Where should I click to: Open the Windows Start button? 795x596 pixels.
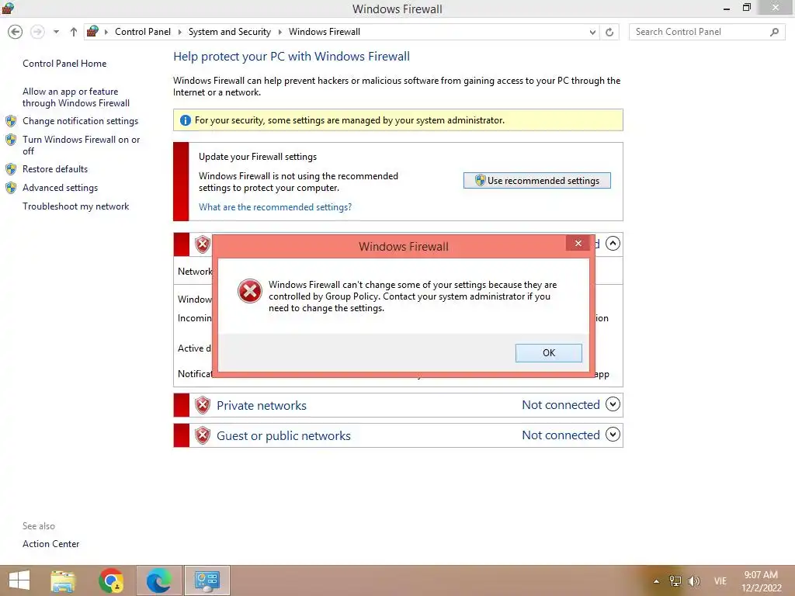[19, 580]
